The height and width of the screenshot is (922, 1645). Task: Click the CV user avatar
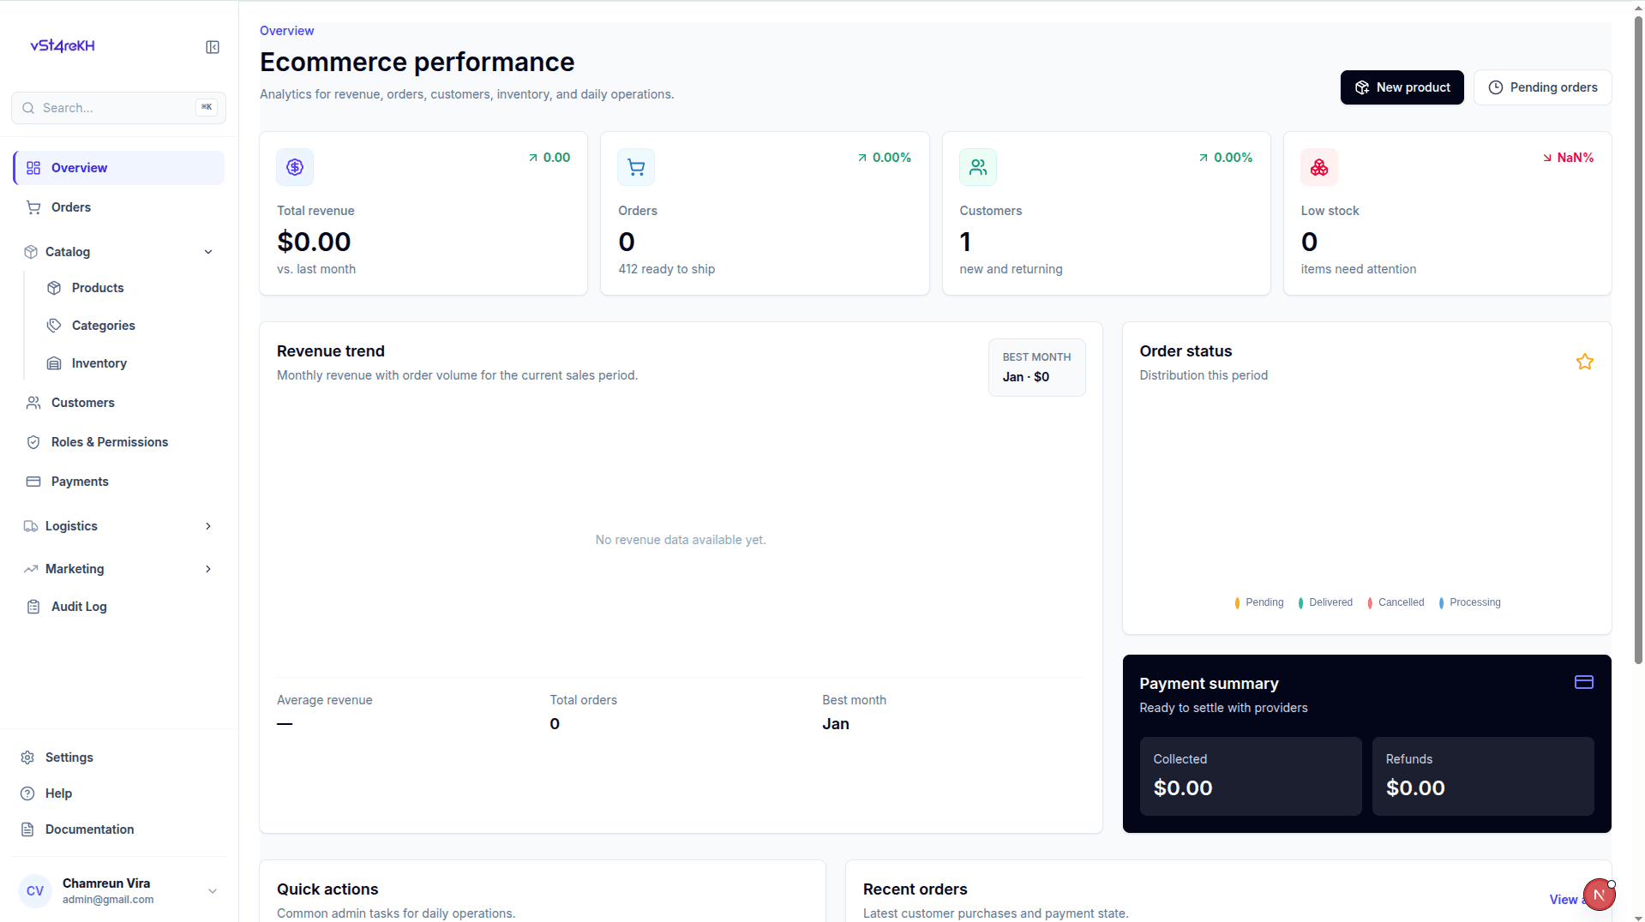pyautogui.click(x=35, y=891)
